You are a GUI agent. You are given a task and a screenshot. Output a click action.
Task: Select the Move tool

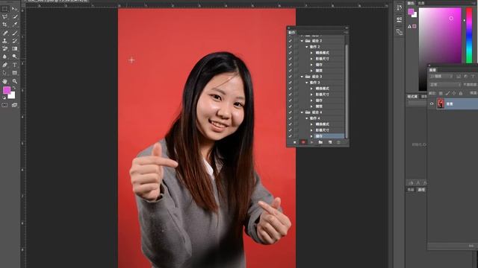(x=15, y=9)
